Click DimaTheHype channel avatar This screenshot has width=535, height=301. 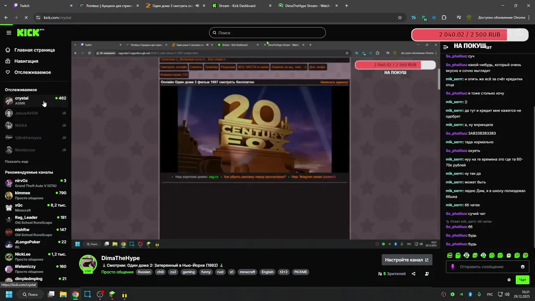[88, 264]
